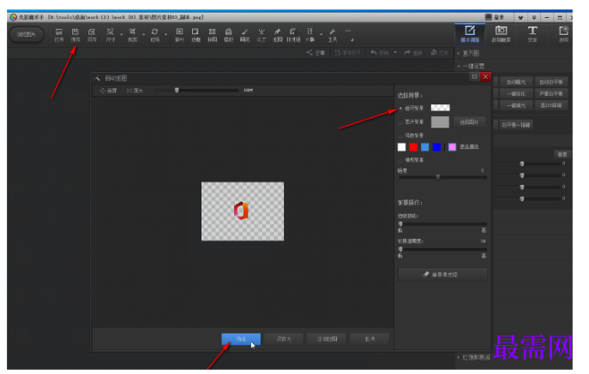589x374 pixels.
Task: Click the Save As button in cutout dialog
Action: point(284,339)
